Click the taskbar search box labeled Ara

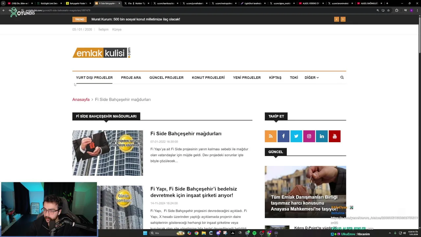(x=168, y=233)
